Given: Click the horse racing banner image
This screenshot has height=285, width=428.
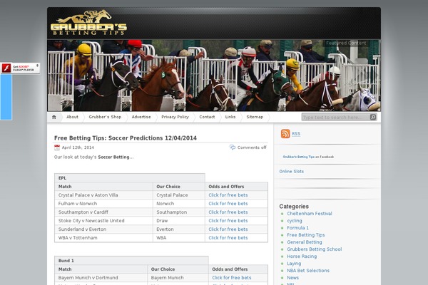Looking at the screenshot, I should [x=214, y=76].
